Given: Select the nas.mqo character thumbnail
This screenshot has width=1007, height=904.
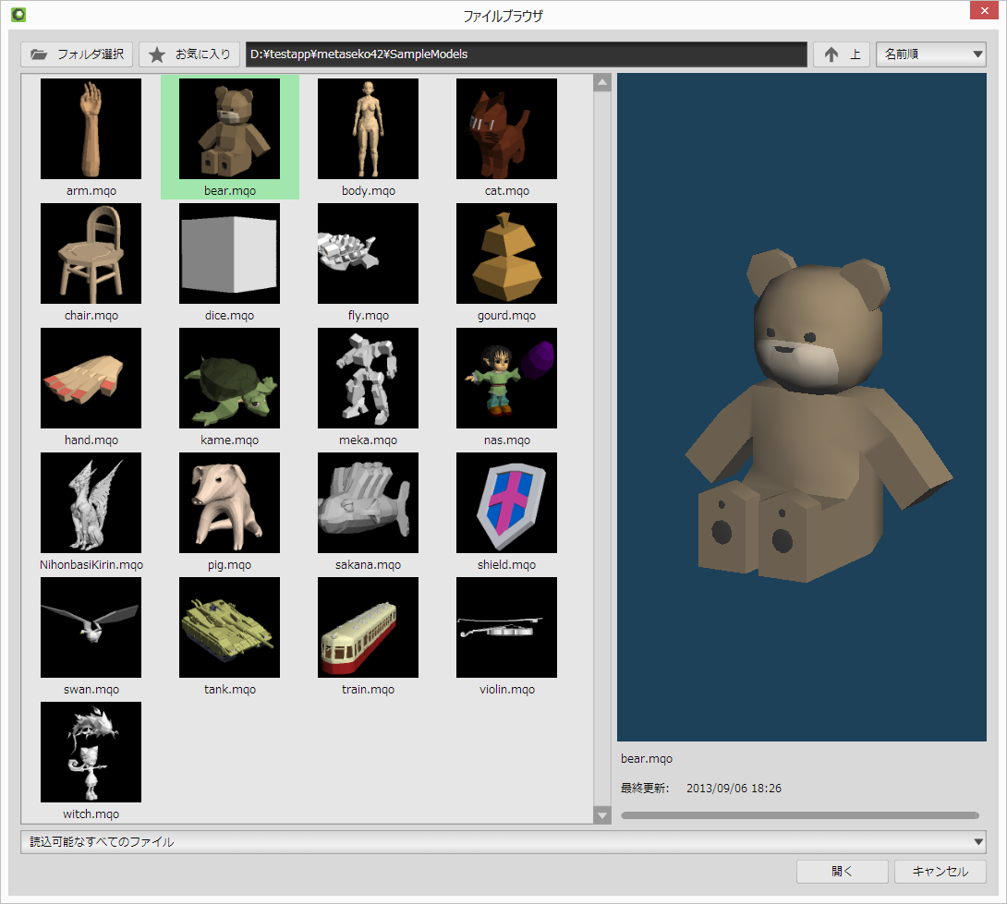Looking at the screenshot, I should [506, 379].
